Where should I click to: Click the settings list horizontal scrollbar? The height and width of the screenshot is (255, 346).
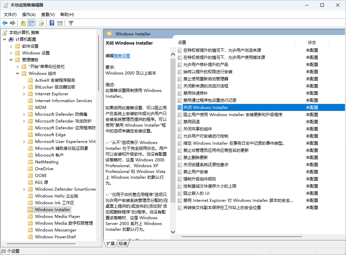point(242,237)
